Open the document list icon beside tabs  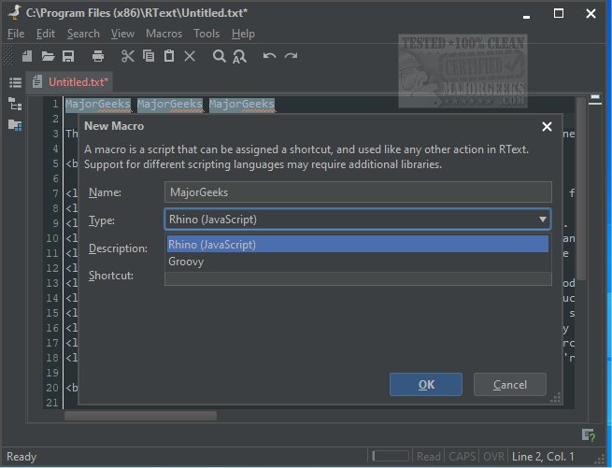point(15,82)
